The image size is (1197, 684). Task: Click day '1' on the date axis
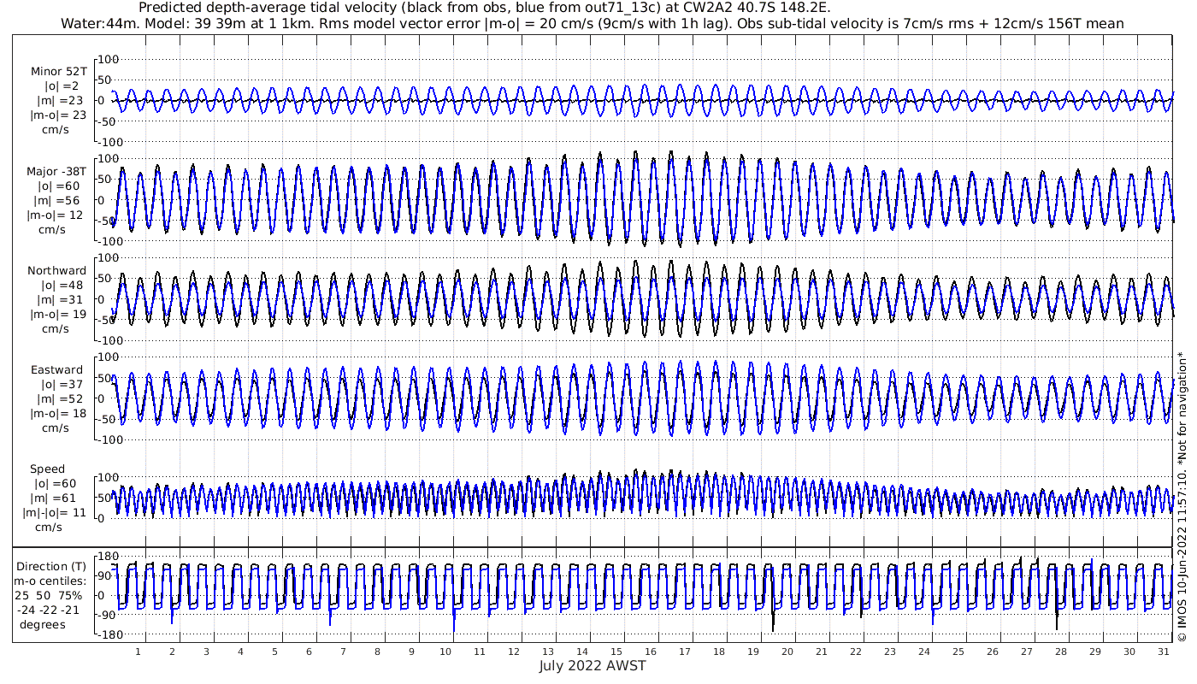(138, 652)
